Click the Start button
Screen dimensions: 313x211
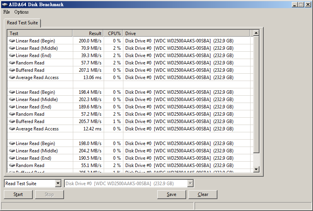click(x=18, y=194)
